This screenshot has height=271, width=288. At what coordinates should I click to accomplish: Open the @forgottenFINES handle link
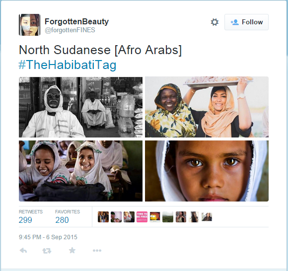[70, 30]
